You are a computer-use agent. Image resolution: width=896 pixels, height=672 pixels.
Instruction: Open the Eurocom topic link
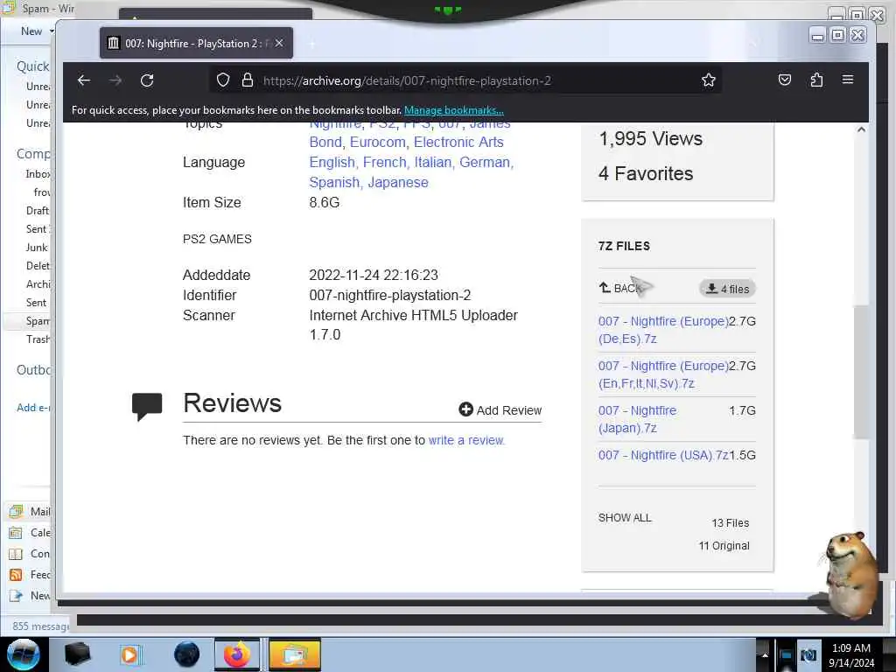(x=378, y=143)
